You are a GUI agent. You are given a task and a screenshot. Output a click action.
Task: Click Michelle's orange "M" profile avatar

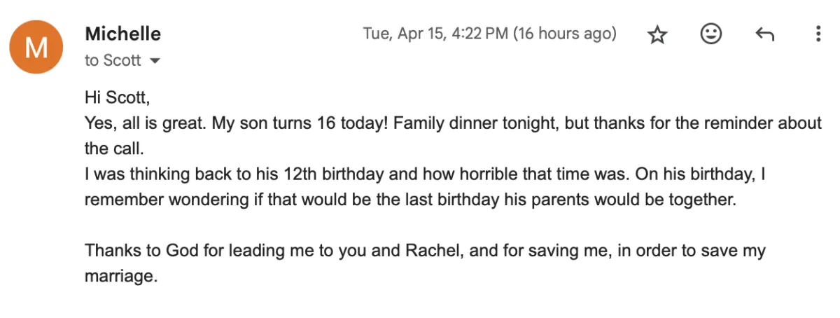click(36, 47)
